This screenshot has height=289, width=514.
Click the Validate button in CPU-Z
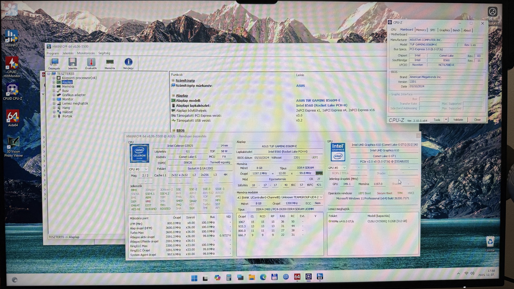458,120
